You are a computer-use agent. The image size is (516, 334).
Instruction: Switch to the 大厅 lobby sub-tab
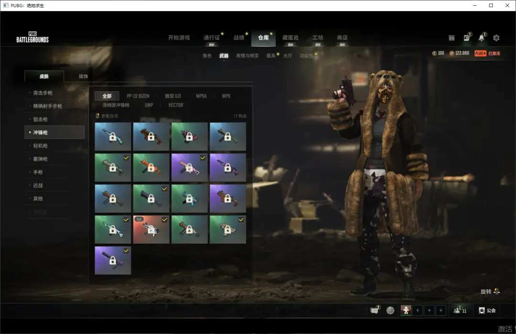coord(288,56)
